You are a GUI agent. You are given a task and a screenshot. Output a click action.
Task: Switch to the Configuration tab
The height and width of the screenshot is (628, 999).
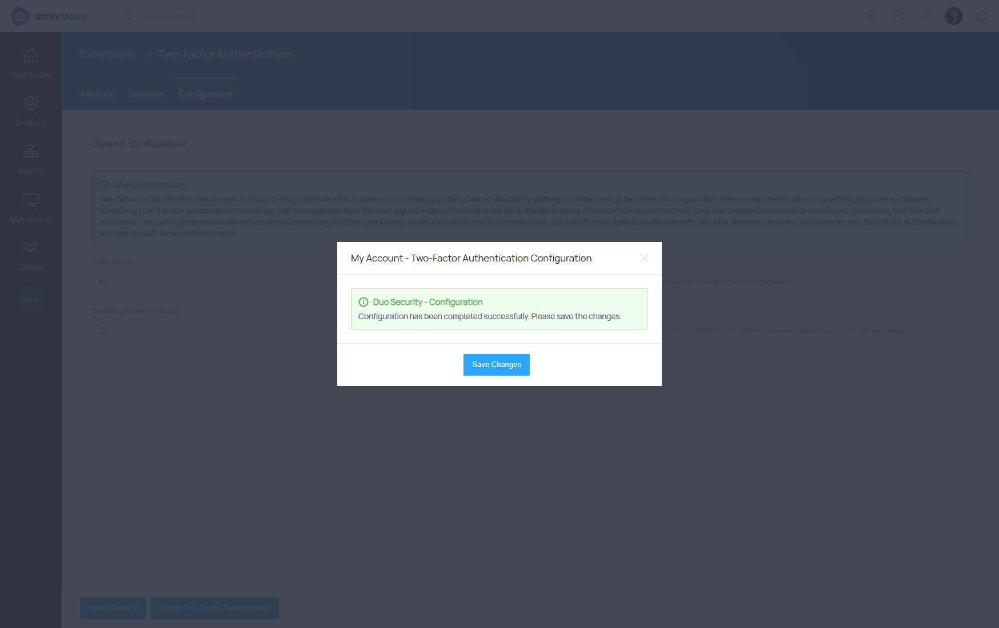(x=206, y=94)
